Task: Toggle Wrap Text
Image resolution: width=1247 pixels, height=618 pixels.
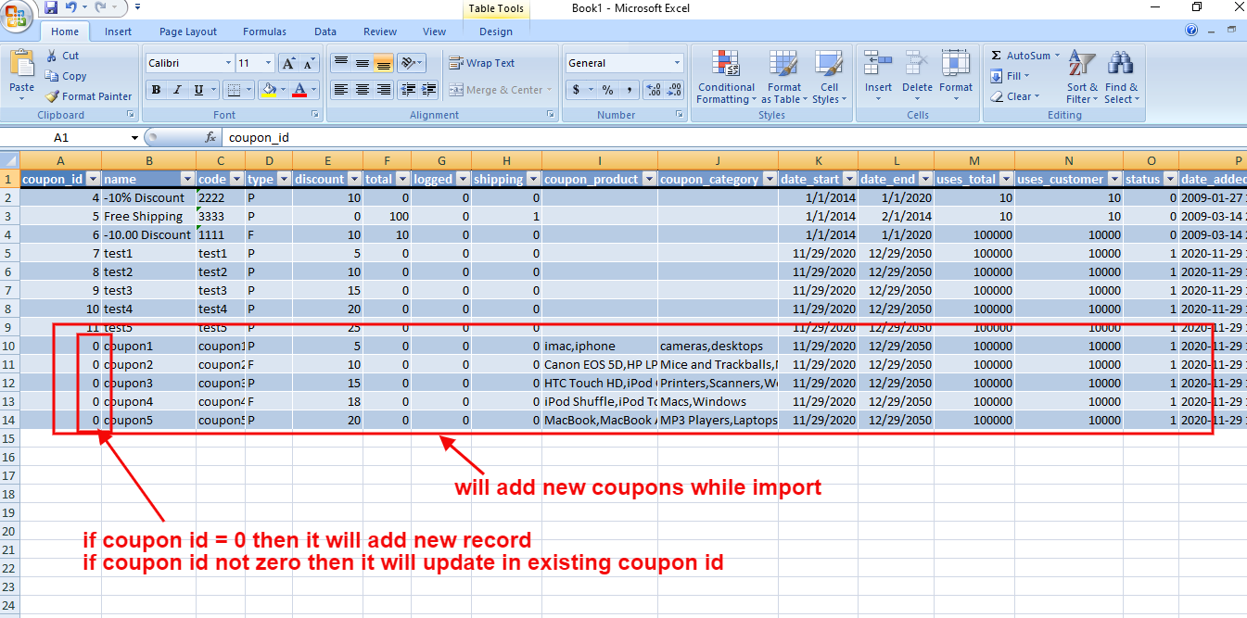Action: click(482, 63)
